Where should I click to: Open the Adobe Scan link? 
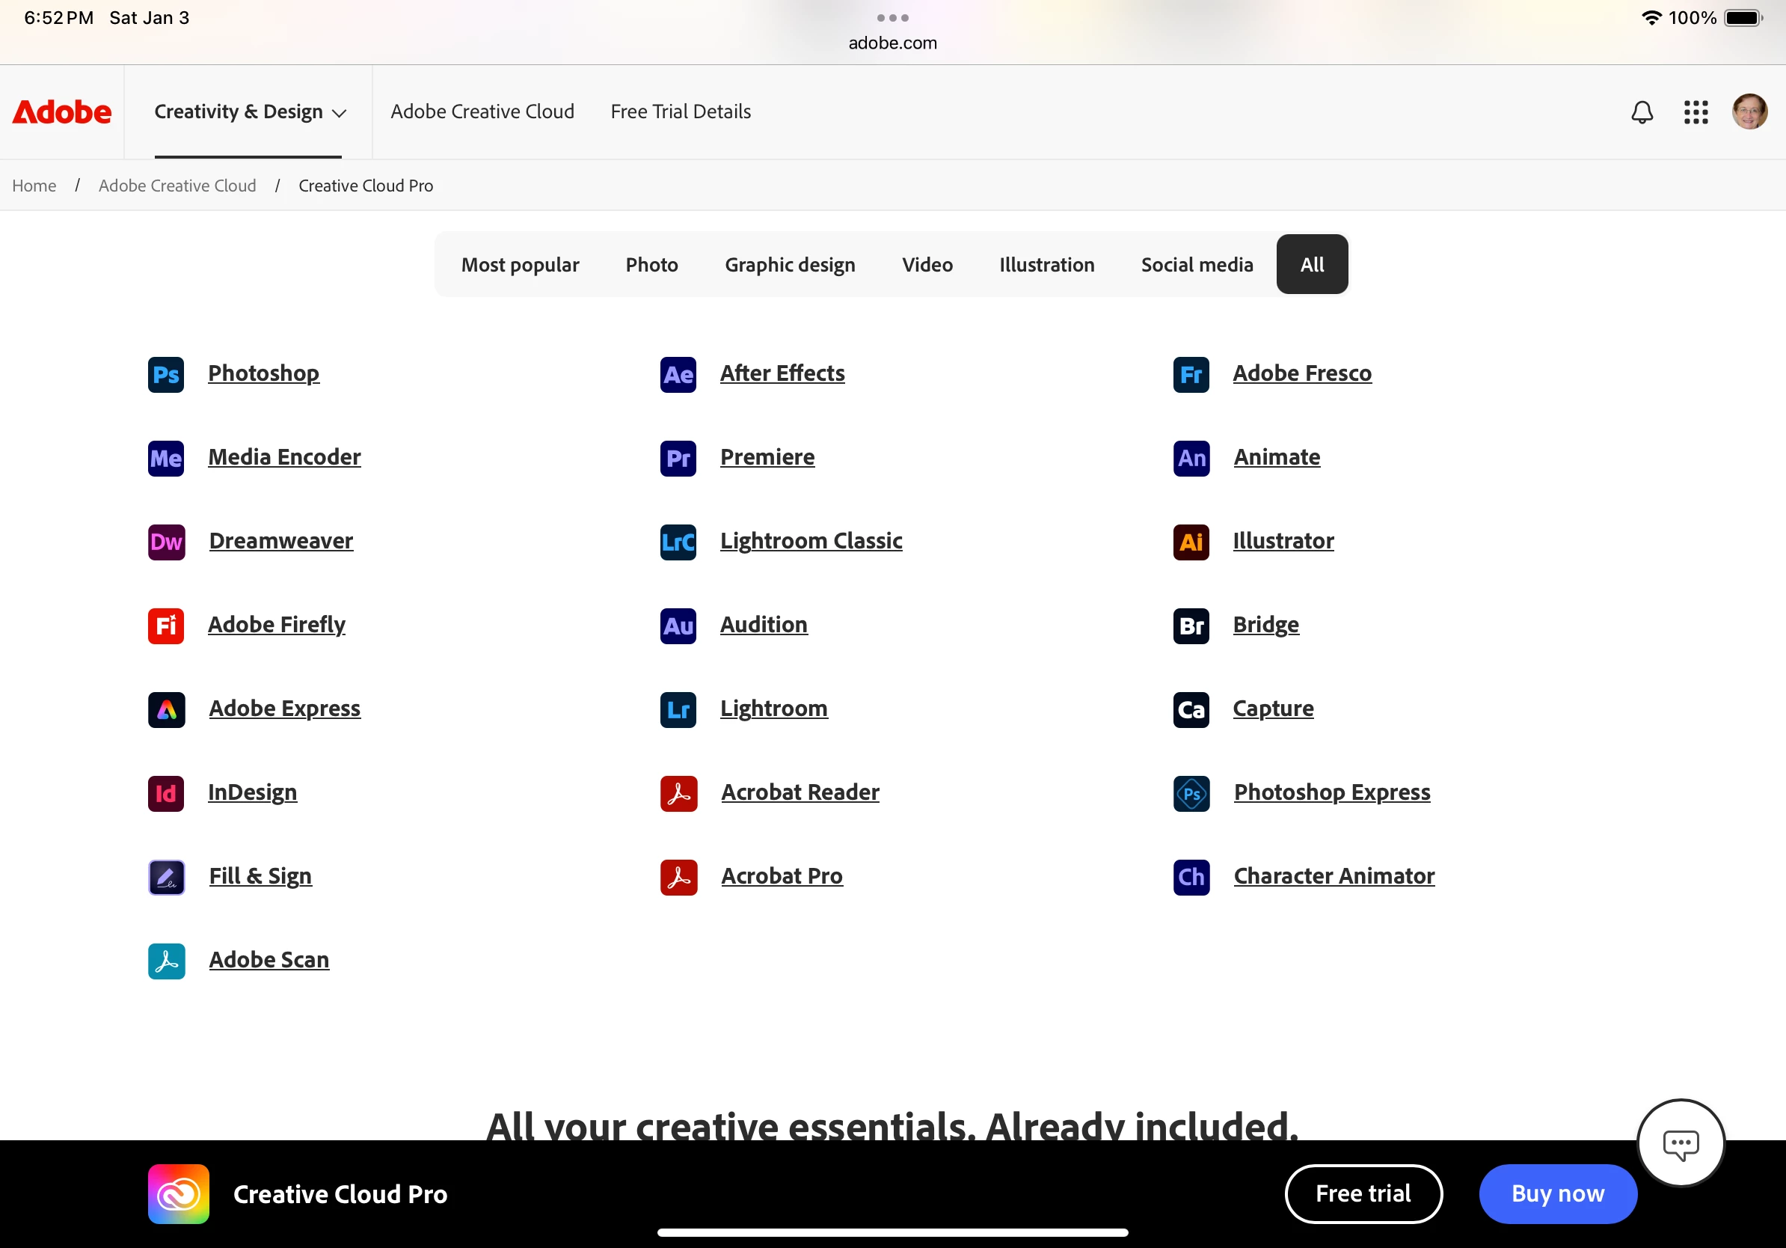(x=269, y=960)
